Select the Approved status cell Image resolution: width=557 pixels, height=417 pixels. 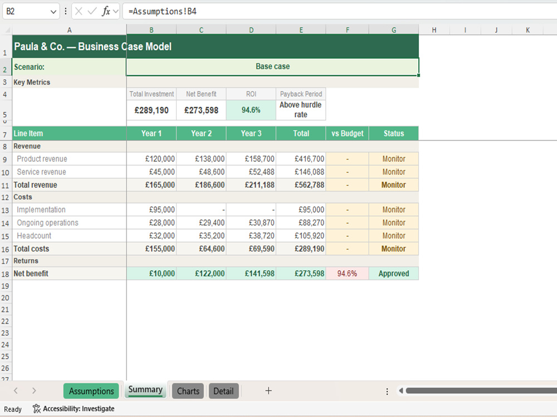tap(394, 274)
